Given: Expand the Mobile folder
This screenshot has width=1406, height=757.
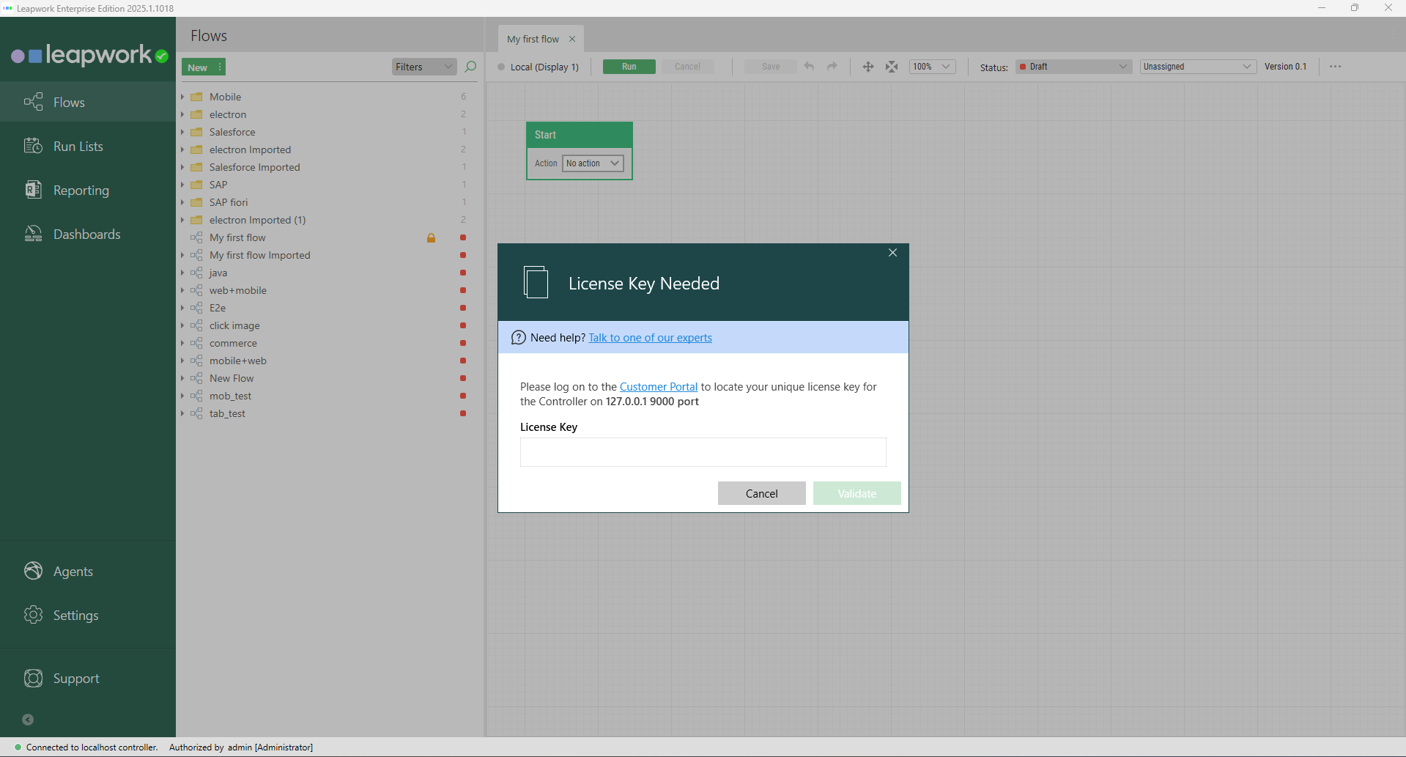Looking at the screenshot, I should (x=182, y=97).
